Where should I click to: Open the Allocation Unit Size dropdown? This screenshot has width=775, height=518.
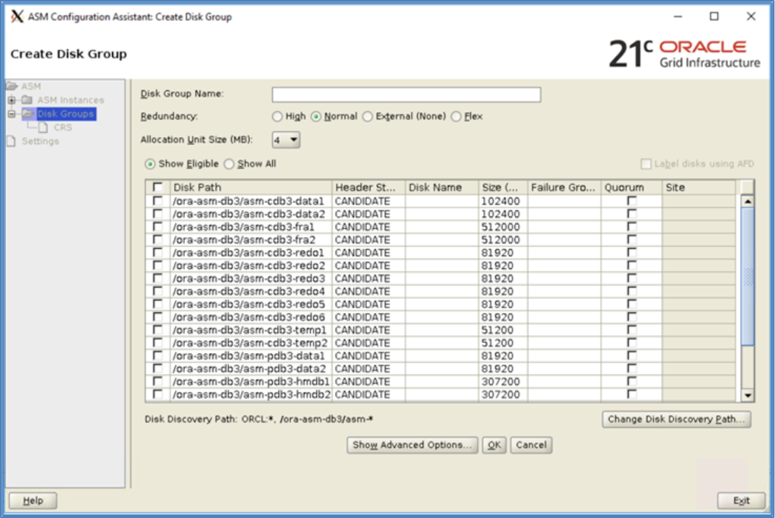coord(286,140)
